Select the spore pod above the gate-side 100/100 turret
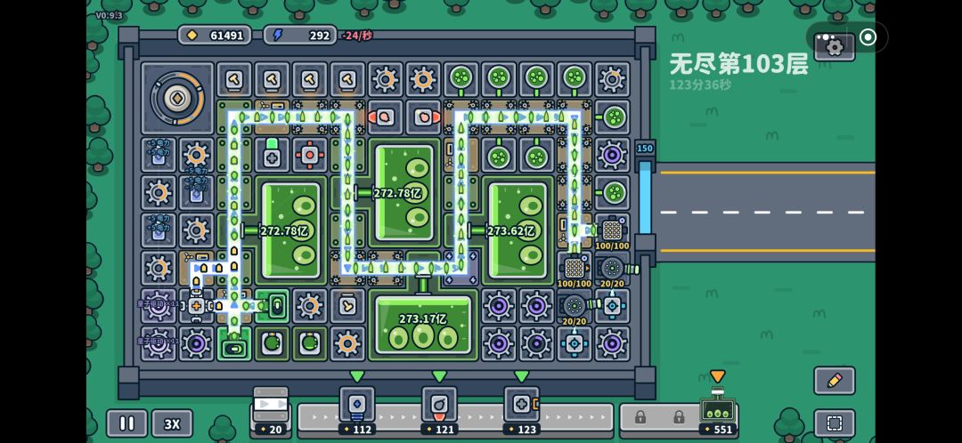The width and height of the screenshot is (962, 443). [x=612, y=192]
